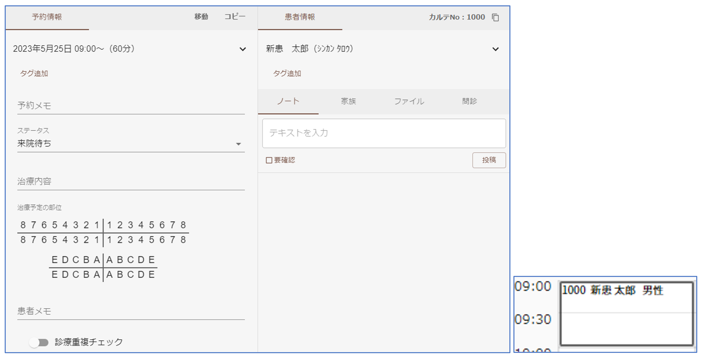Screen dimensions: 701x355
Task: Select lower-right primary tooth E
Action: tap(152, 274)
